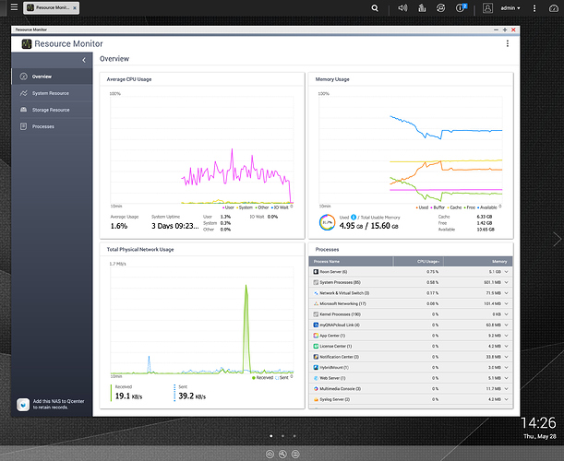Go to next desktop page arrow

pyautogui.click(x=557, y=239)
